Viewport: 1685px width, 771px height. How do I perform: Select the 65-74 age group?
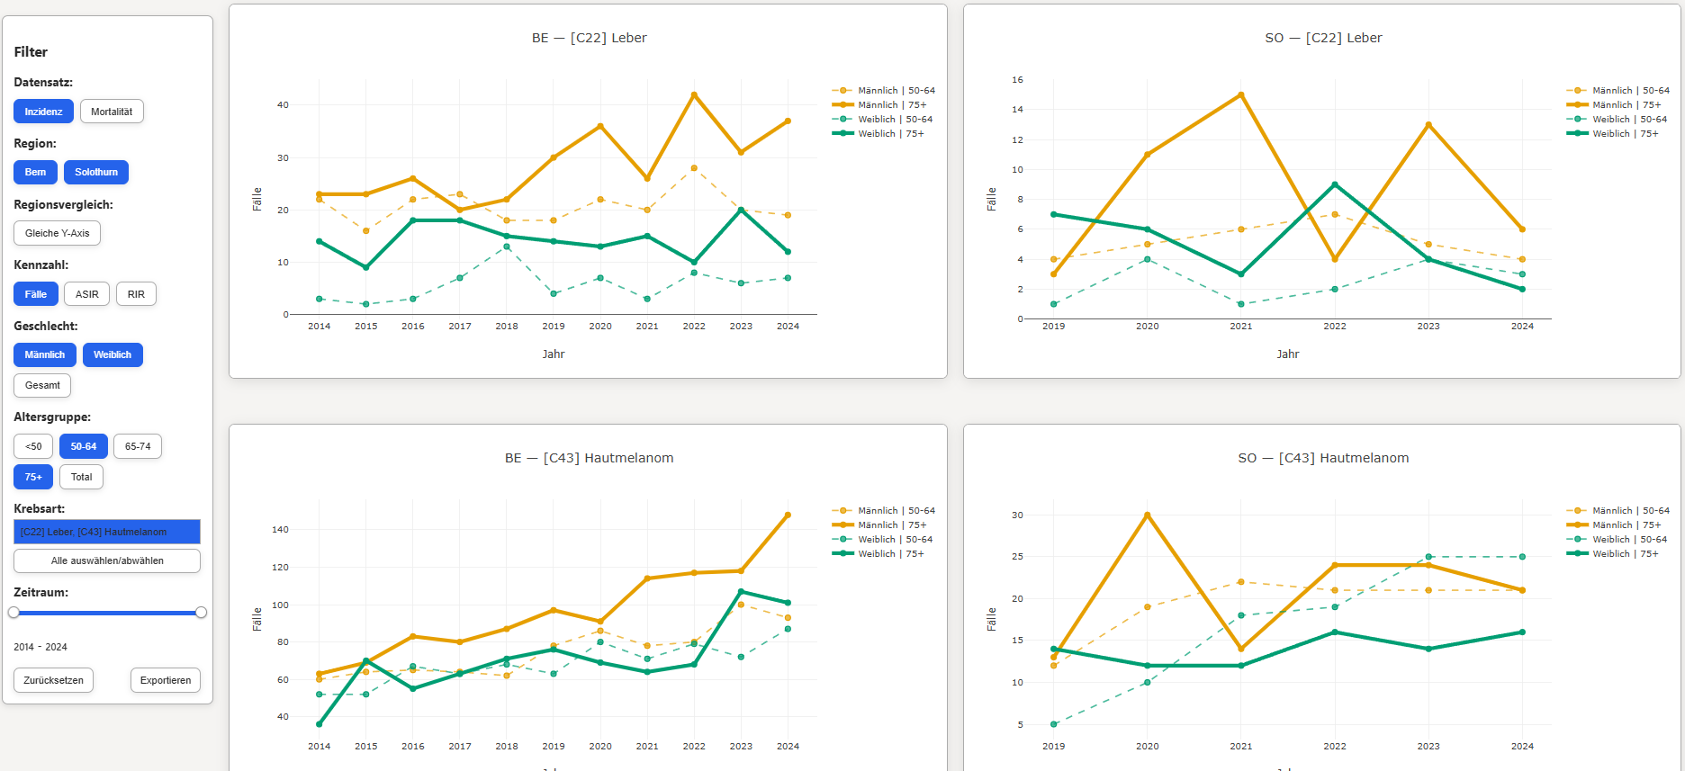click(x=138, y=446)
